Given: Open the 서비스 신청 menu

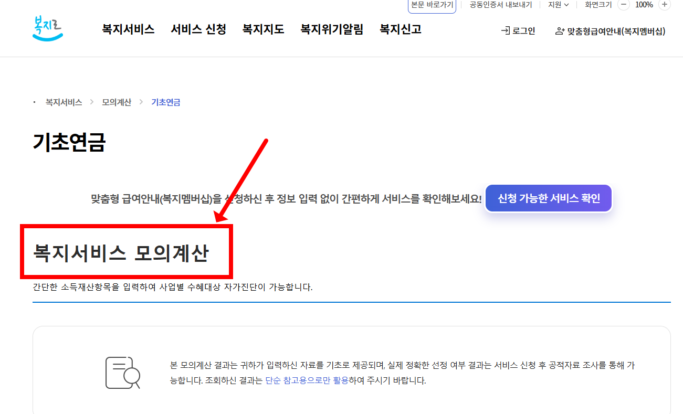Looking at the screenshot, I should pos(198,29).
